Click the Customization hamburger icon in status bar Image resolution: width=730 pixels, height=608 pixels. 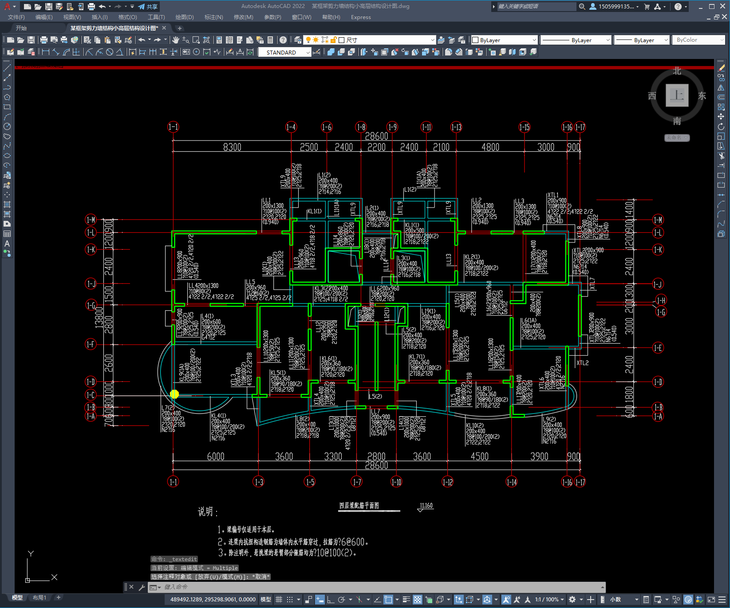pyautogui.click(x=722, y=600)
